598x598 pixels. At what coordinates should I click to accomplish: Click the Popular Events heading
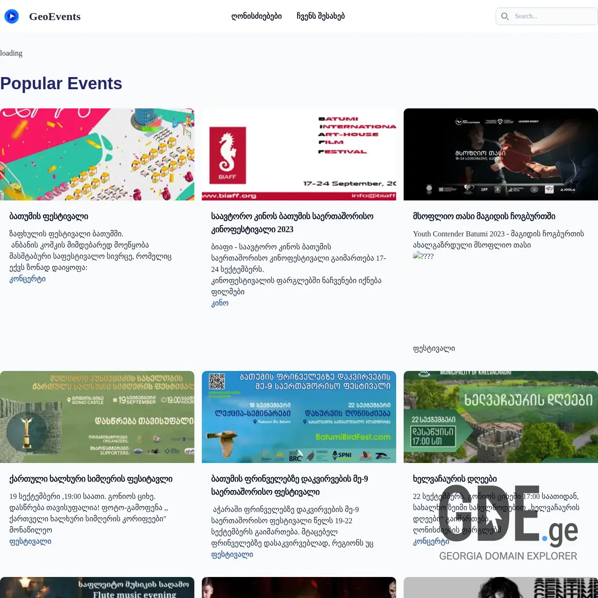[61, 83]
